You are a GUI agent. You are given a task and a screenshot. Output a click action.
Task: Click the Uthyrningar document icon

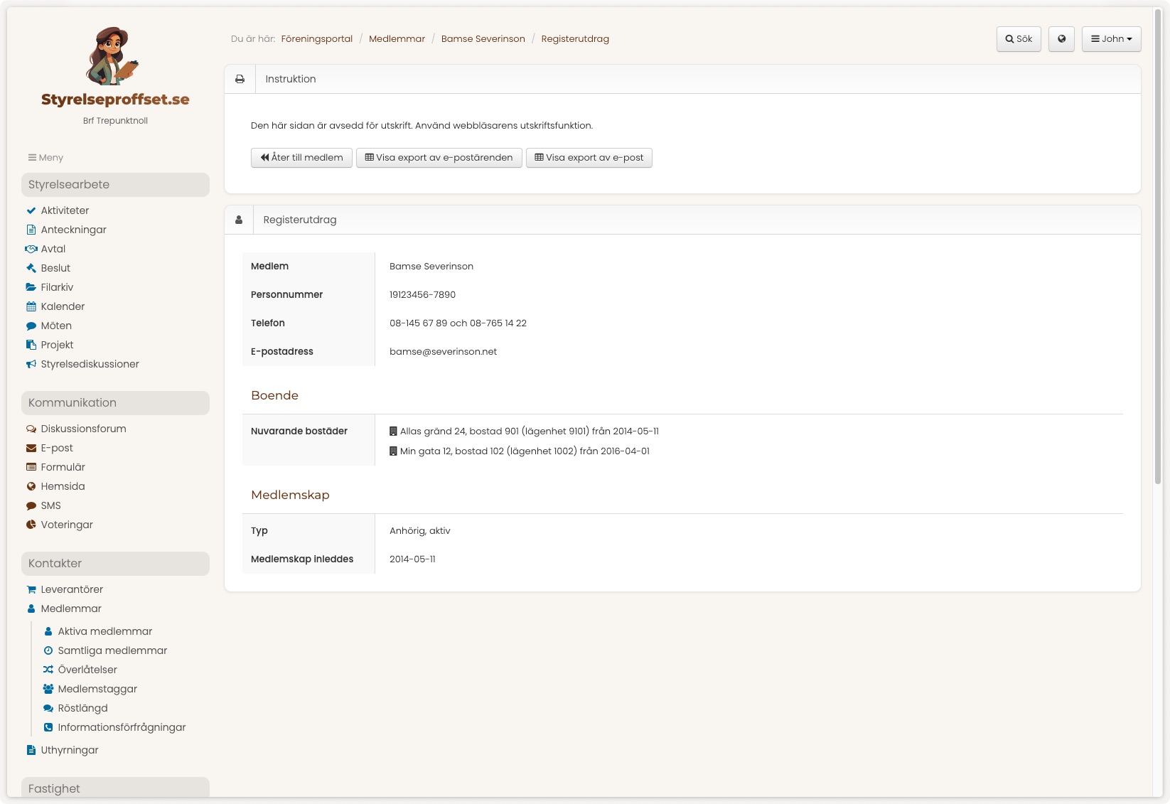point(31,750)
